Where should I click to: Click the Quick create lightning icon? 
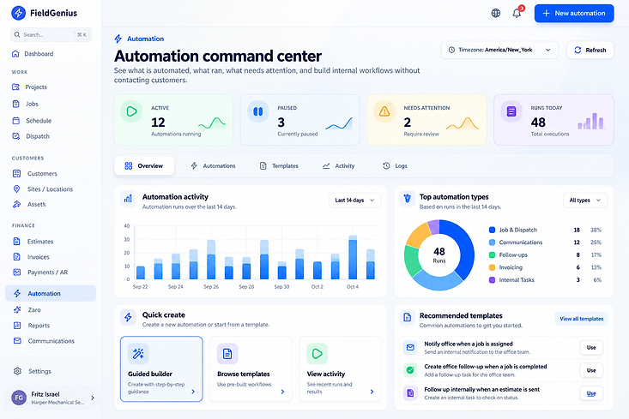pos(128,317)
